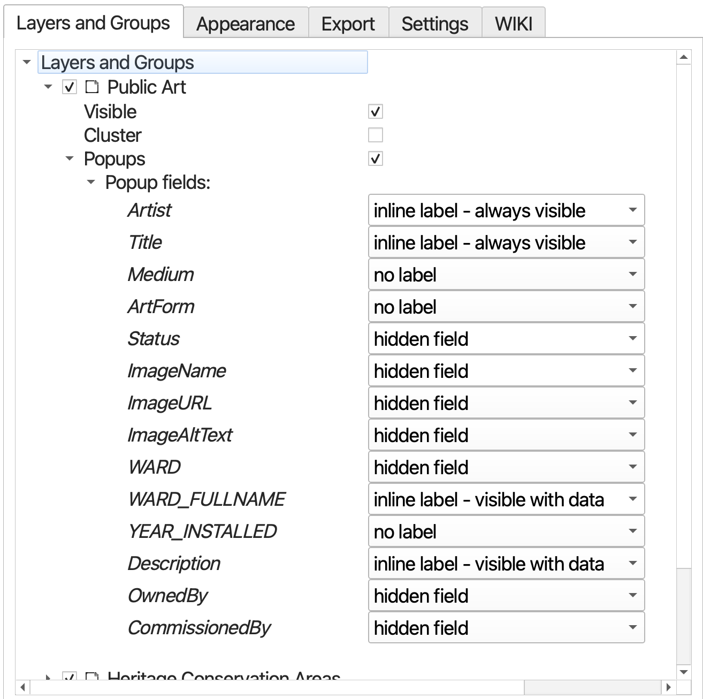This screenshot has height=699, width=703.
Task: Open the Medium field label dropdown
Action: pyautogui.click(x=506, y=275)
